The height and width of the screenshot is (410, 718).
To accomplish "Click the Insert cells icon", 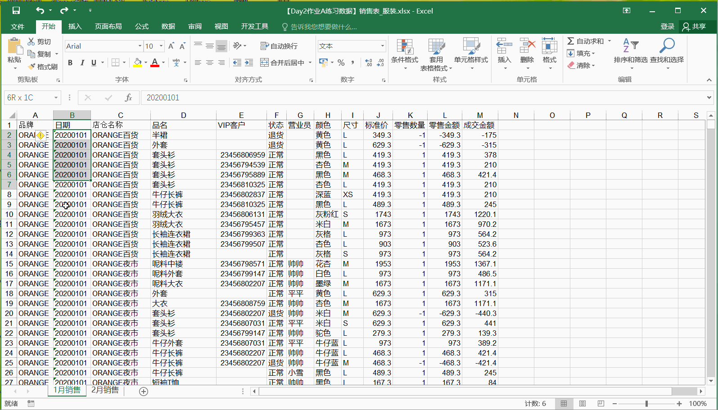I will (504, 46).
